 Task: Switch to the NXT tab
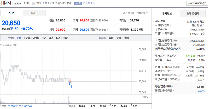(34, 13)
